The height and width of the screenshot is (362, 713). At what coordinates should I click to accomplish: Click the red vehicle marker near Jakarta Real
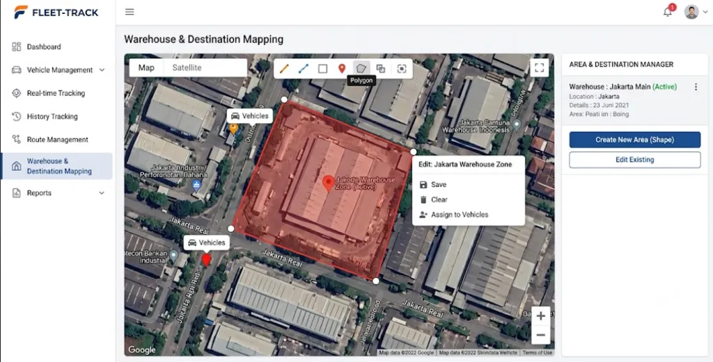206,260
